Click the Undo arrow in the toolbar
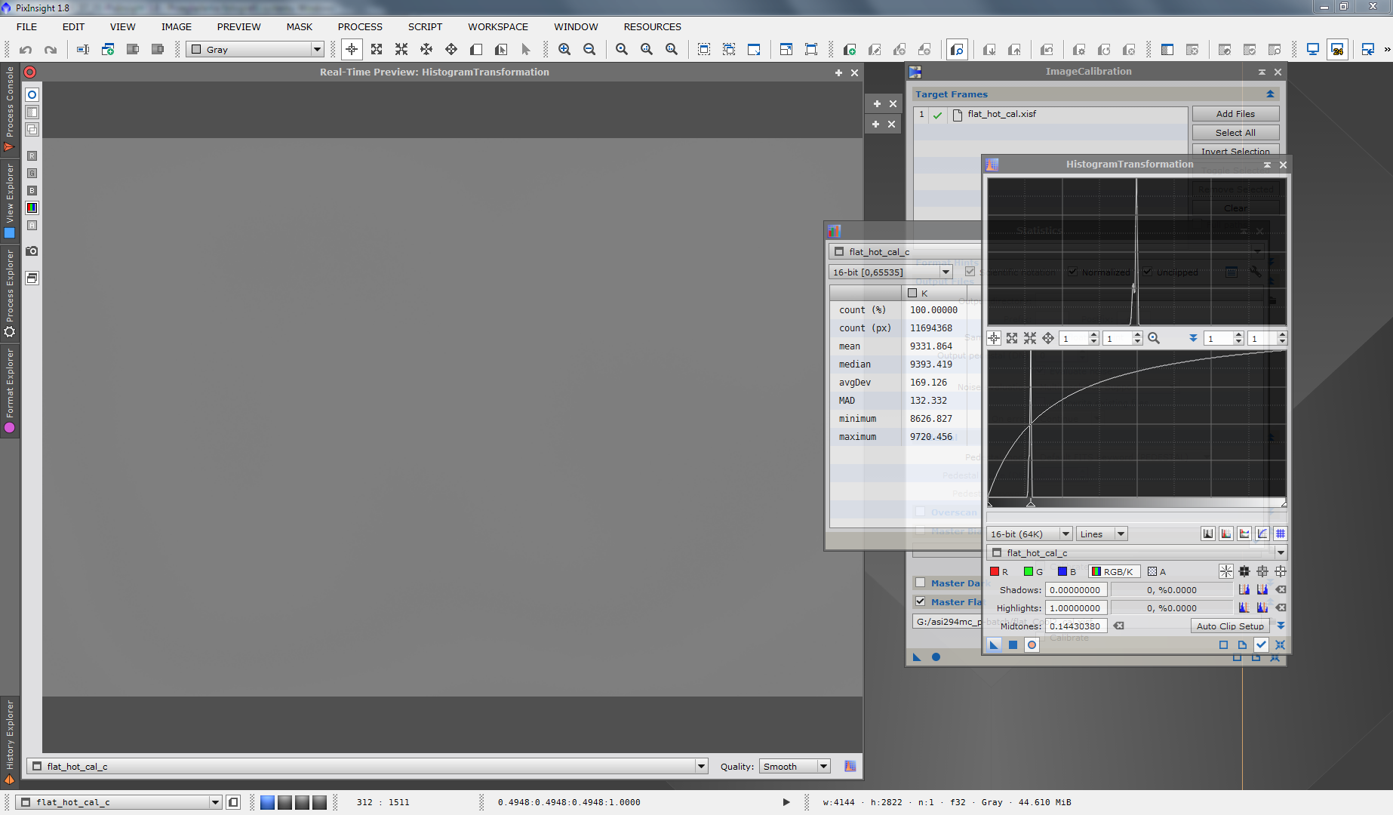Viewport: 1393px width, 815px height. click(x=26, y=50)
